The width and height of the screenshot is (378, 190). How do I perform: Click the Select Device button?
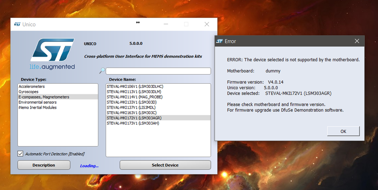click(x=165, y=165)
